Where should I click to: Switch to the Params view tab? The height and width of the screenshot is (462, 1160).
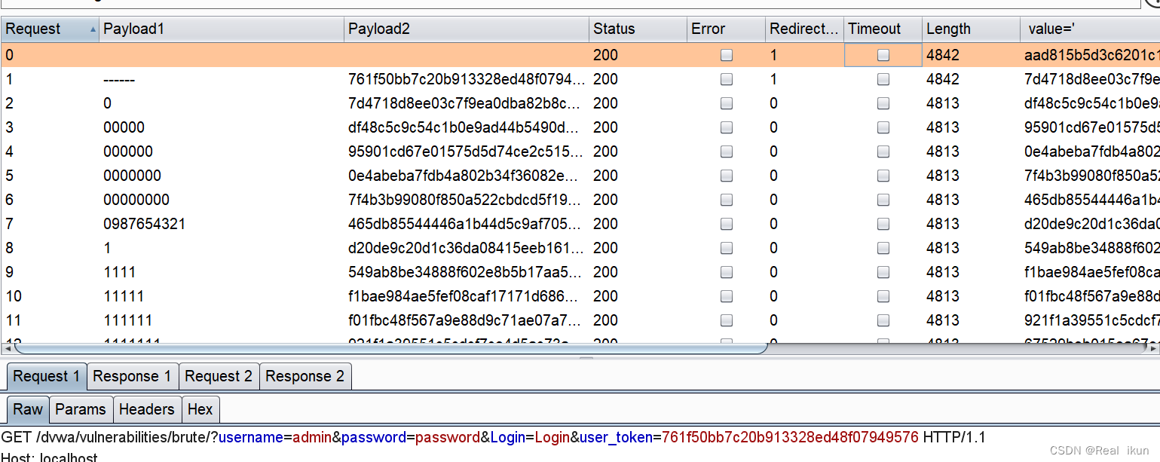[81, 409]
